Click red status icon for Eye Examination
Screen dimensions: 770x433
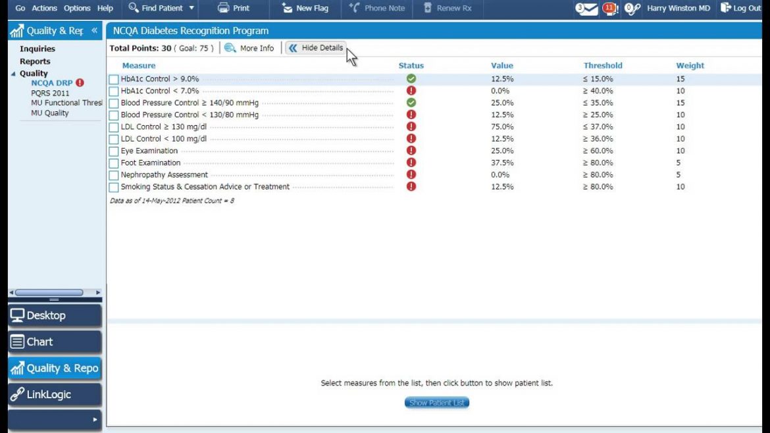[x=411, y=151]
